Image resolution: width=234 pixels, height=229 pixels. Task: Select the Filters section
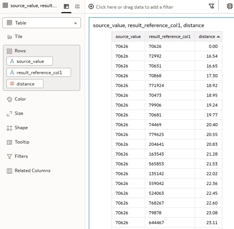click(21, 156)
